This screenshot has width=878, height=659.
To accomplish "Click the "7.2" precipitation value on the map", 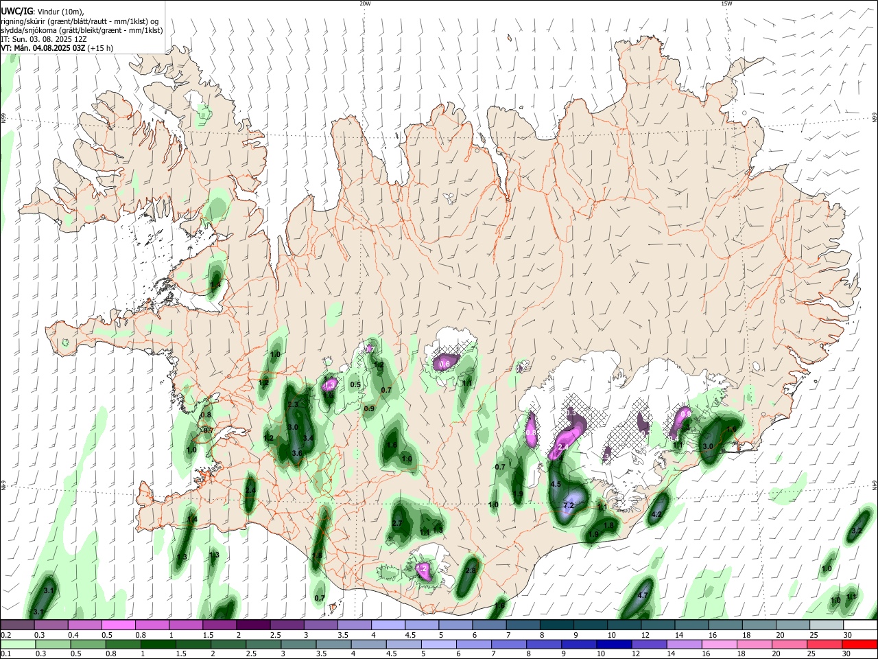I will click(569, 505).
